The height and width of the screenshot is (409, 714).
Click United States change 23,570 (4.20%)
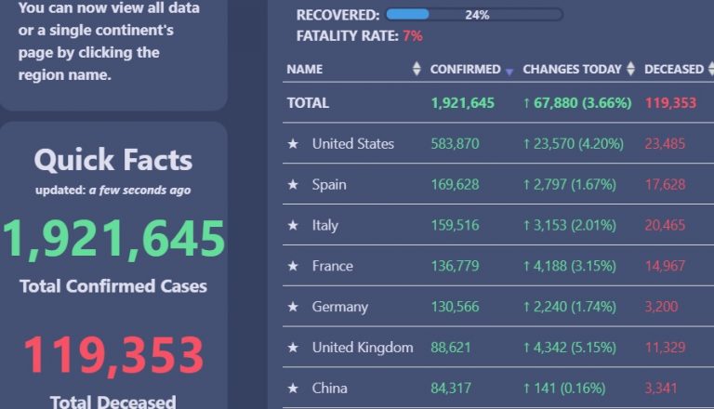tap(574, 144)
